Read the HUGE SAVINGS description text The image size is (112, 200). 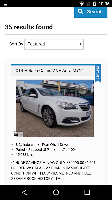[54, 171]
